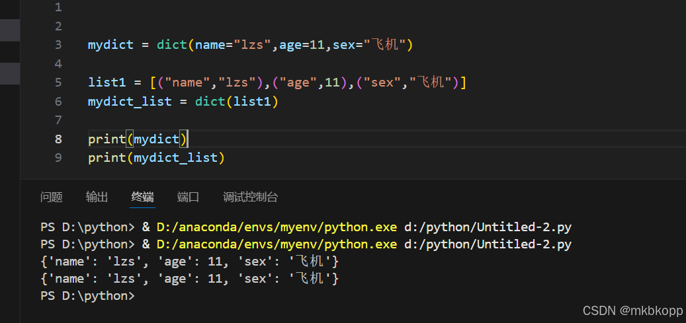
Task: Click the print(mydict_list) line
Action: coord(156,157)
